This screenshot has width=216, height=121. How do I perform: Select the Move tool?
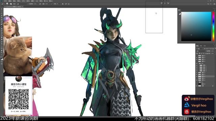coord(2,9)
